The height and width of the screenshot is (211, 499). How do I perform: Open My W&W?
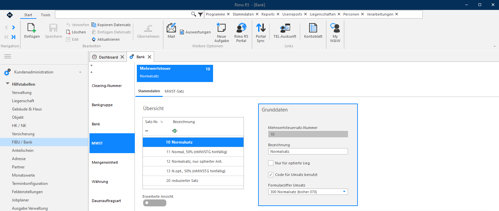pos(335,33)
